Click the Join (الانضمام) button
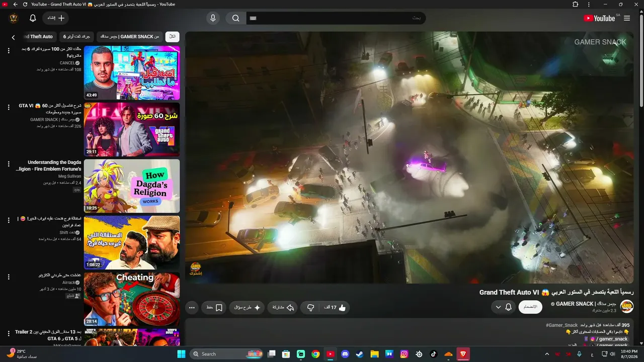644x362 pixels. click(530, 307)
